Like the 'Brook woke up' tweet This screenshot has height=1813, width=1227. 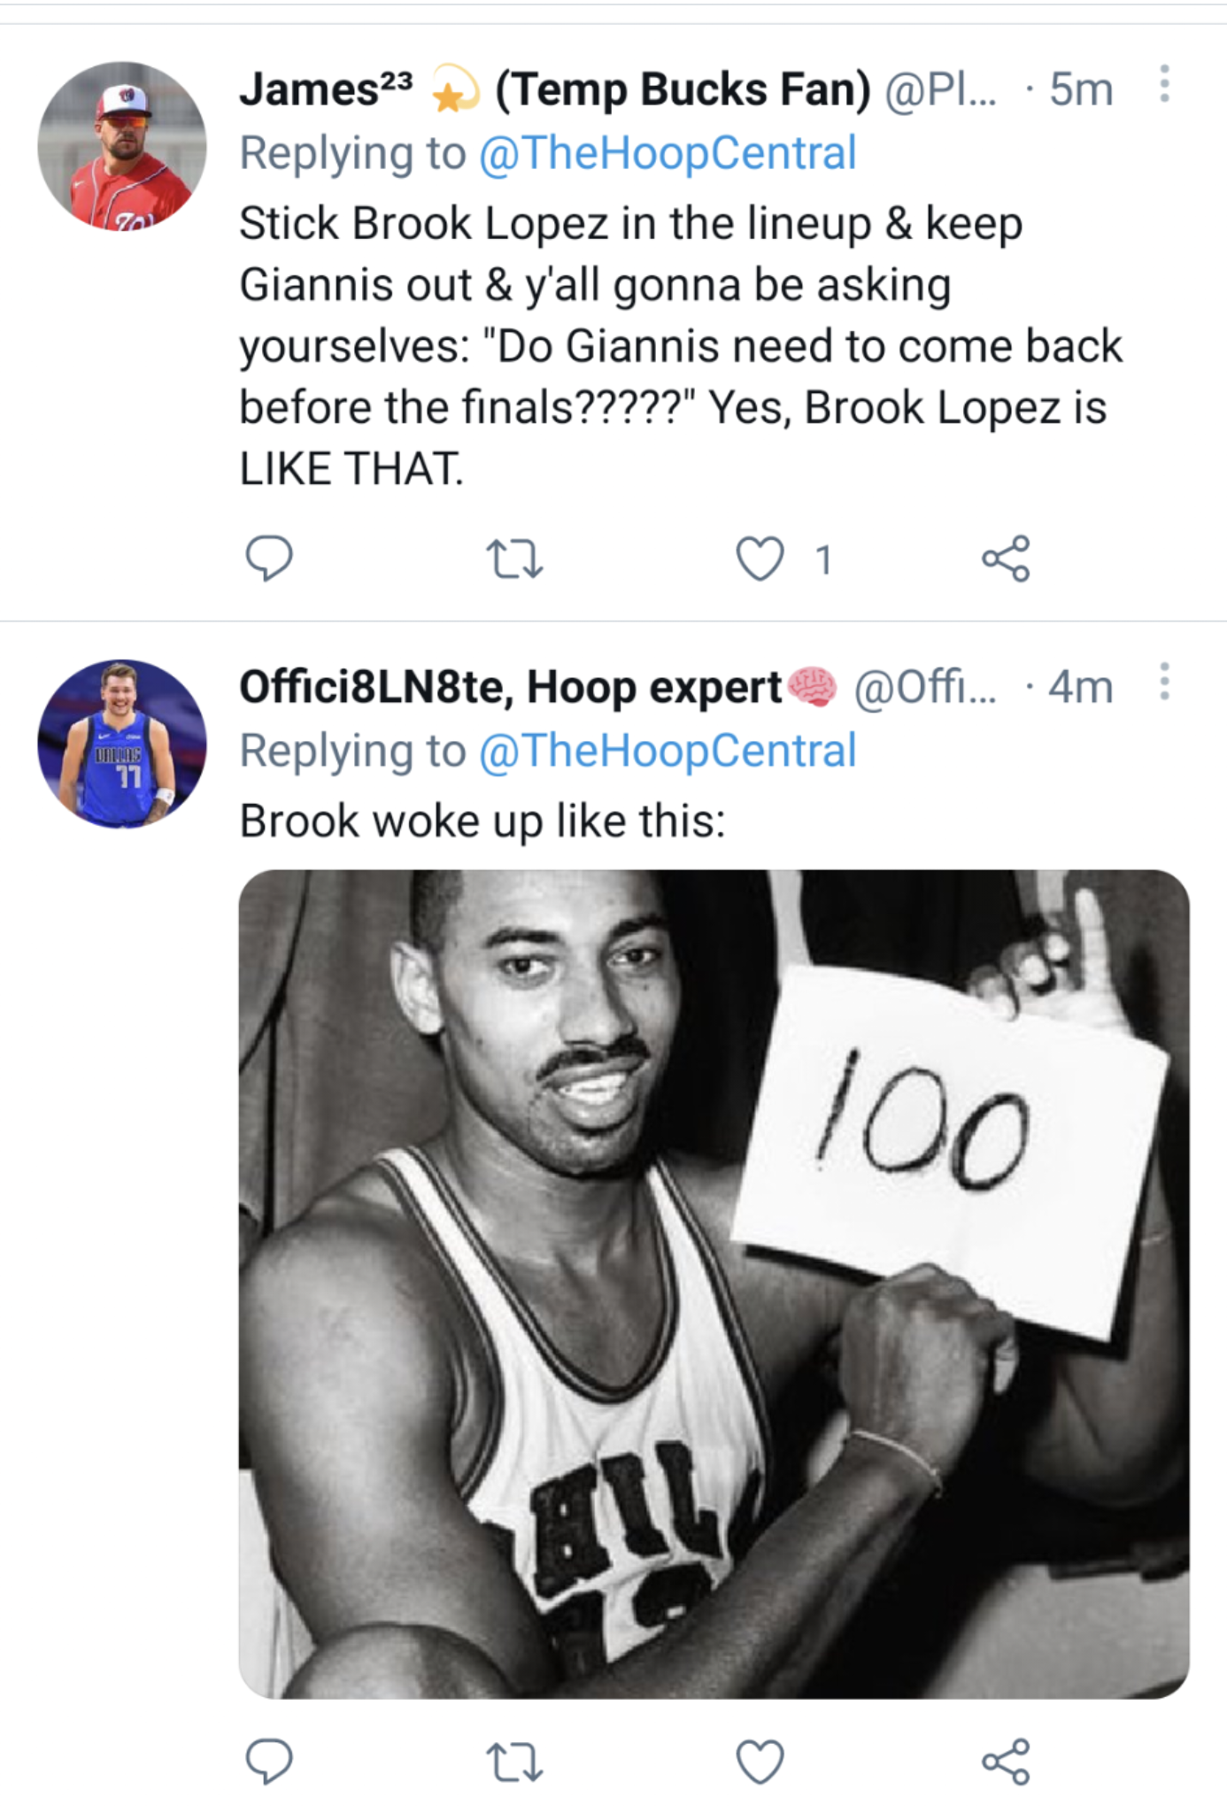tap(760, 1760)
